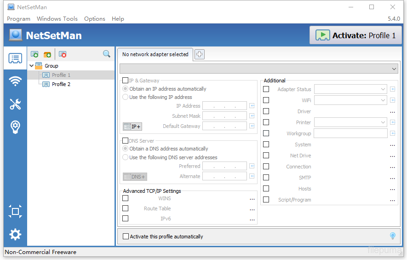The height and width of the screenshot is (260, 407).
Task: Open the Profiles view in sidebar
Action: pyautogui.click(x=15, y=58)
